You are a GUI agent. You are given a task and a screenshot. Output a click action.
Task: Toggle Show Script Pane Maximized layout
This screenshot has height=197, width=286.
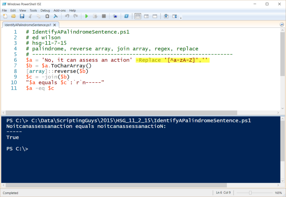pos(155,16)
